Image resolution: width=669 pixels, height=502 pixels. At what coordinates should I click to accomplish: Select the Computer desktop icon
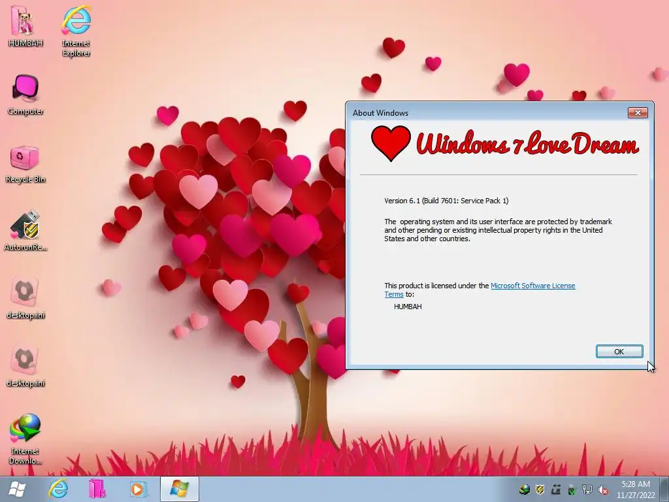click(x=25, y=95)
